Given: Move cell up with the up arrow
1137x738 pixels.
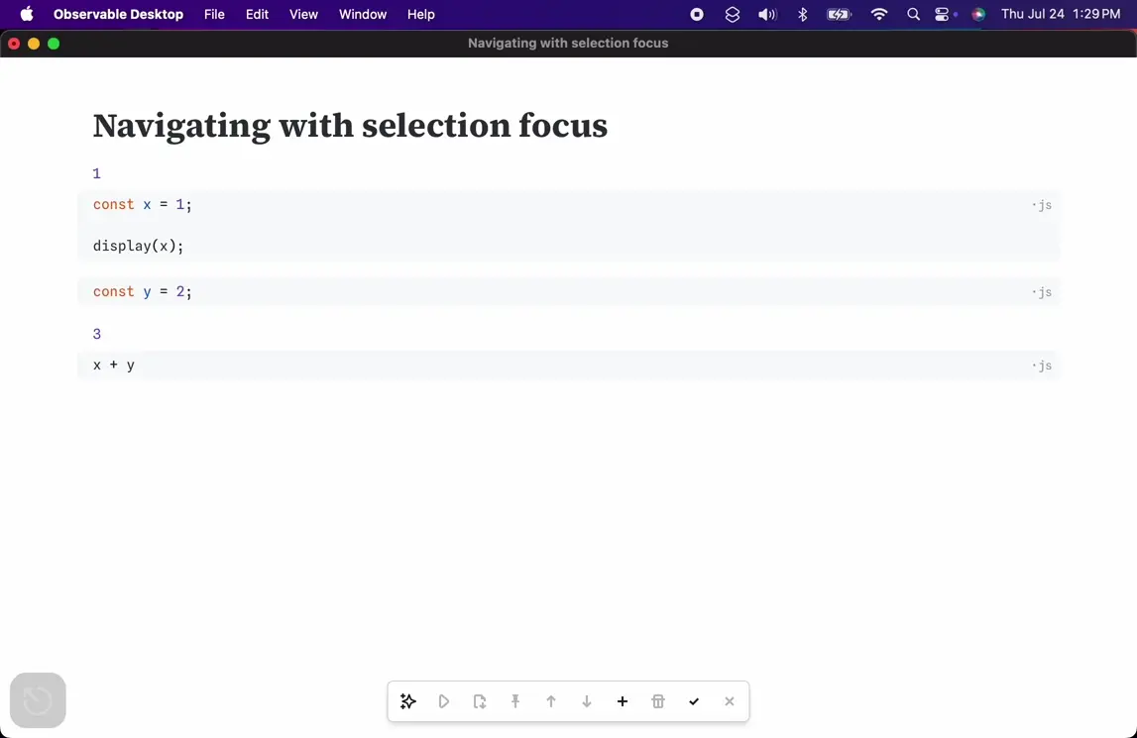Looking at the screenshot, I should click(x=551, y=701).
